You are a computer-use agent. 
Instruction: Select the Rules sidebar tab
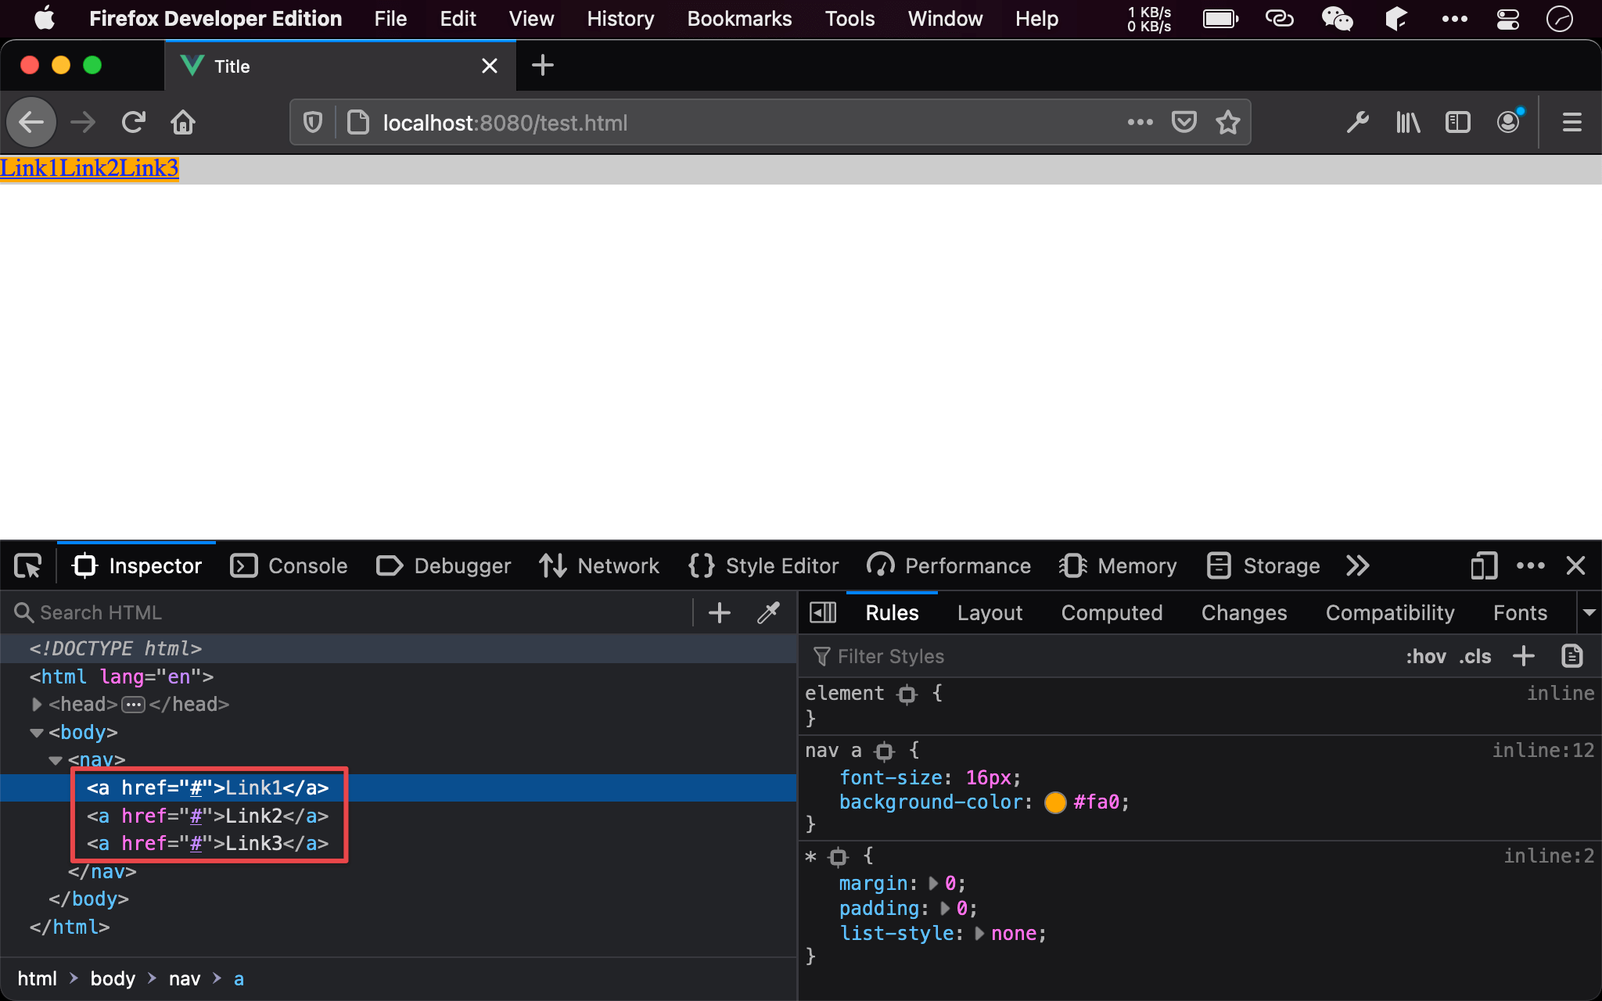892,612
